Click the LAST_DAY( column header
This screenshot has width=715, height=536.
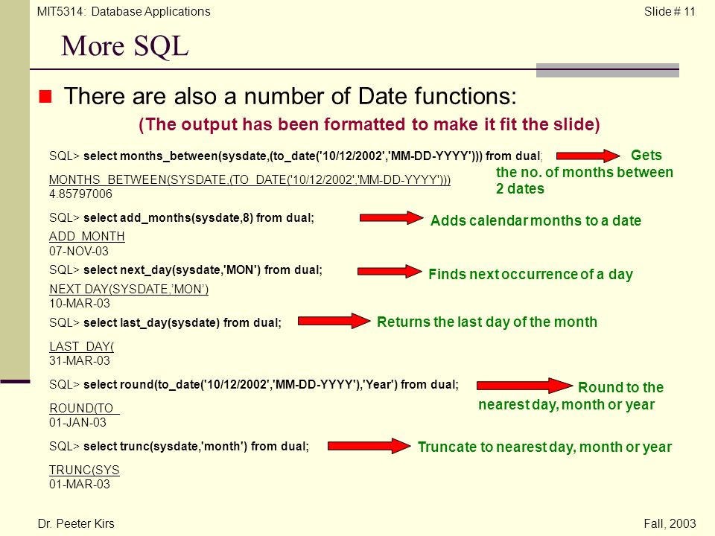[x=82, y=346]
